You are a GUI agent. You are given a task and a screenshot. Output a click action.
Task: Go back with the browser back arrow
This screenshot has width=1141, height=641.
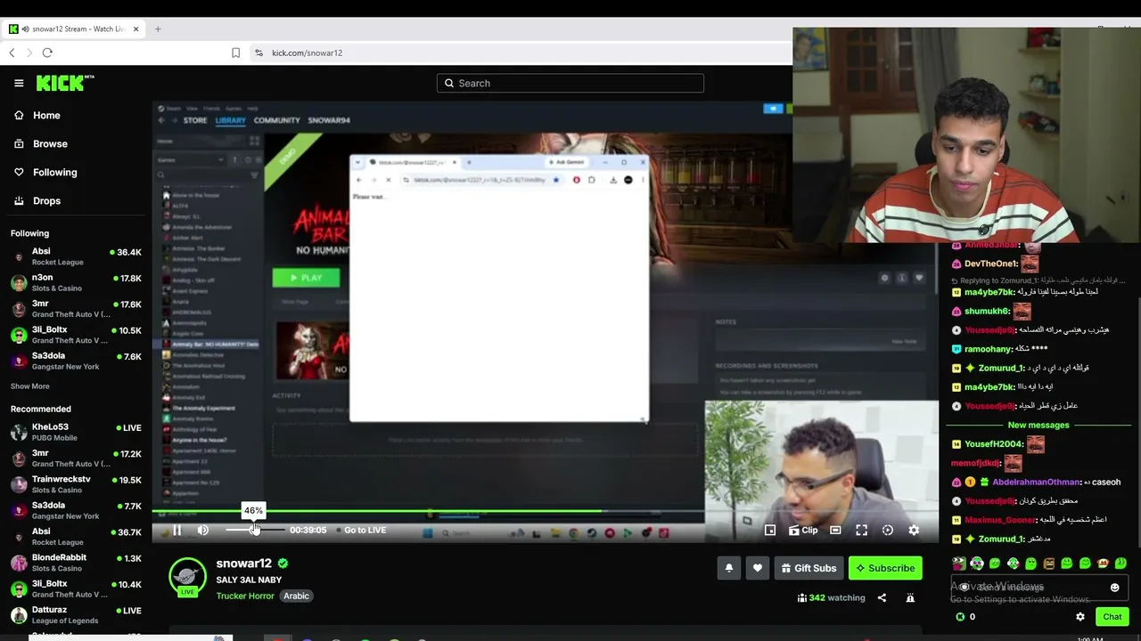click(x=12, y=53)
